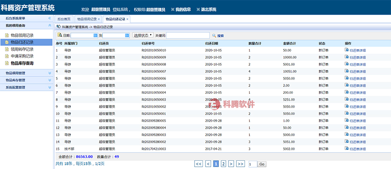Click the breadcrumb icon before 科腾资产管理系统
Viewport: 391px width, 169px height.
click(59, 26)
